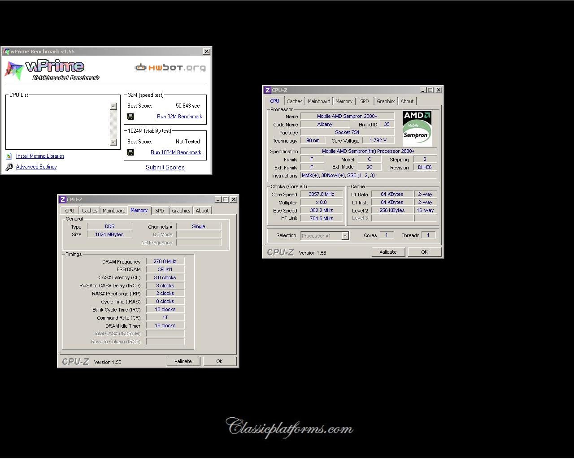The width and height of the screenshot is (574, 459).
Task: Open About tab in CPU-Z memory window
Action: [x=202, y=211]
